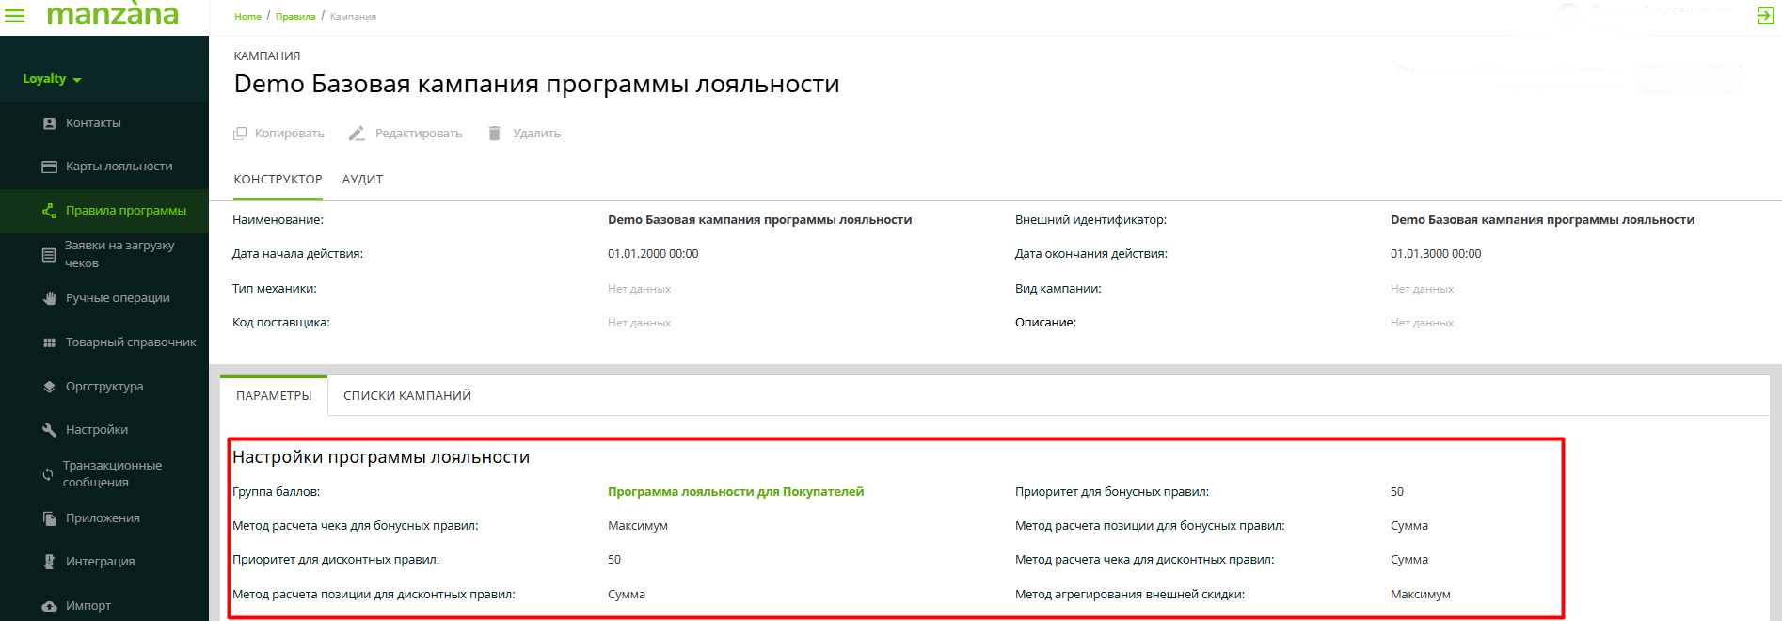Click the Правила программы sidebar icon
Viewport: 1782px width, 621px height.
click(x=49, y=211)
